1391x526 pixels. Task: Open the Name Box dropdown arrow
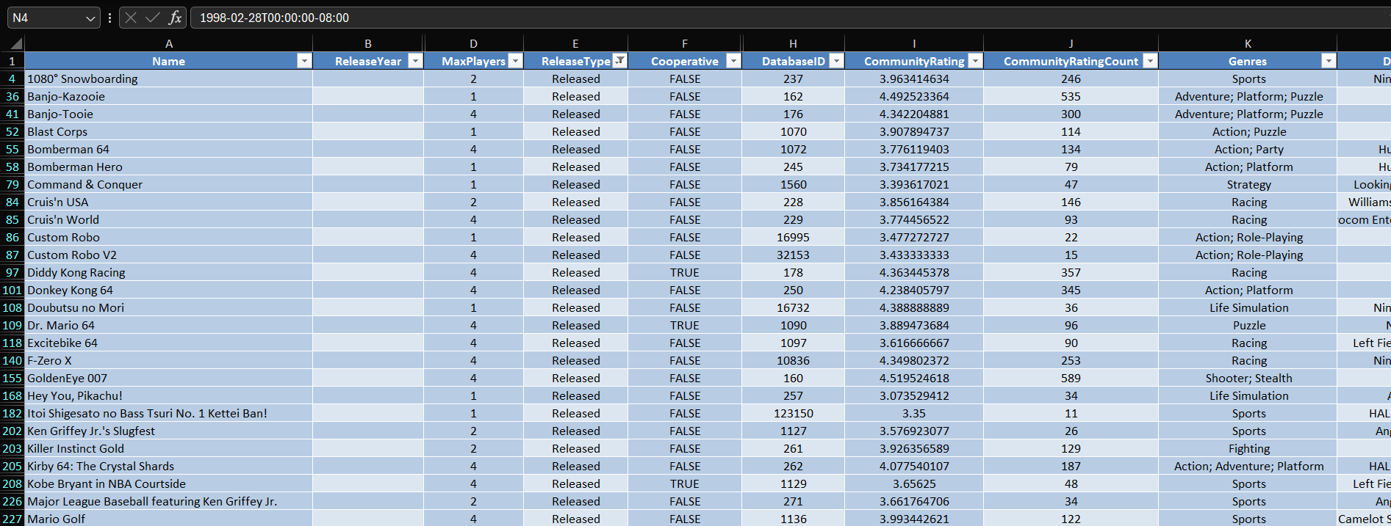click(90, 18)
